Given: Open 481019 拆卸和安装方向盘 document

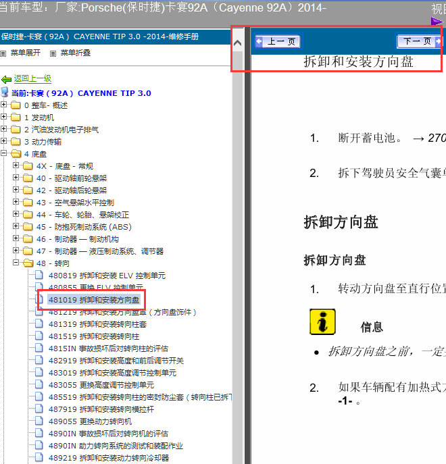Looking at the screenshot, I should (x=94, y=300).
